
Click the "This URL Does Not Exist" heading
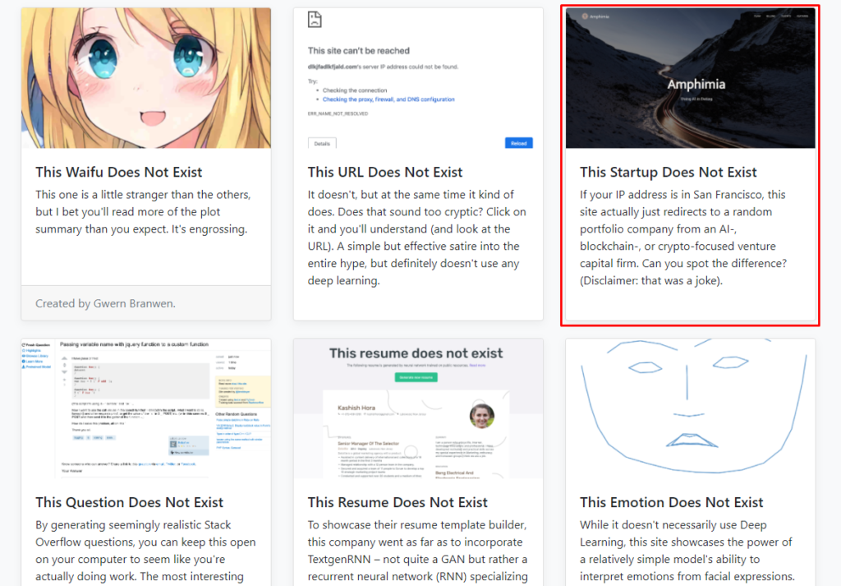tap(385, 172)
